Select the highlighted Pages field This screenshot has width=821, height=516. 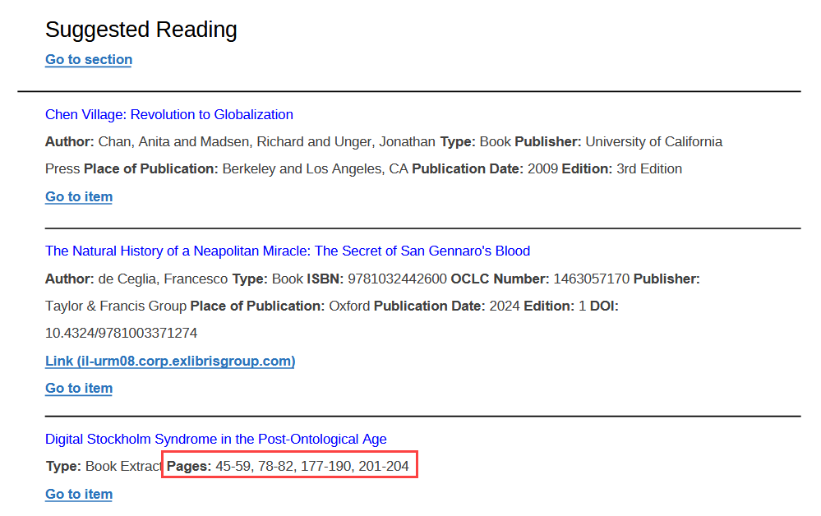click(289, 464)
